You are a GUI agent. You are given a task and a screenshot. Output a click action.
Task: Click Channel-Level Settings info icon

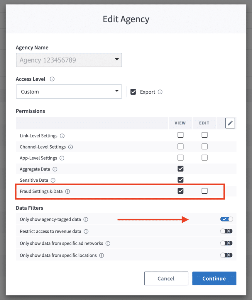(71, 147)
